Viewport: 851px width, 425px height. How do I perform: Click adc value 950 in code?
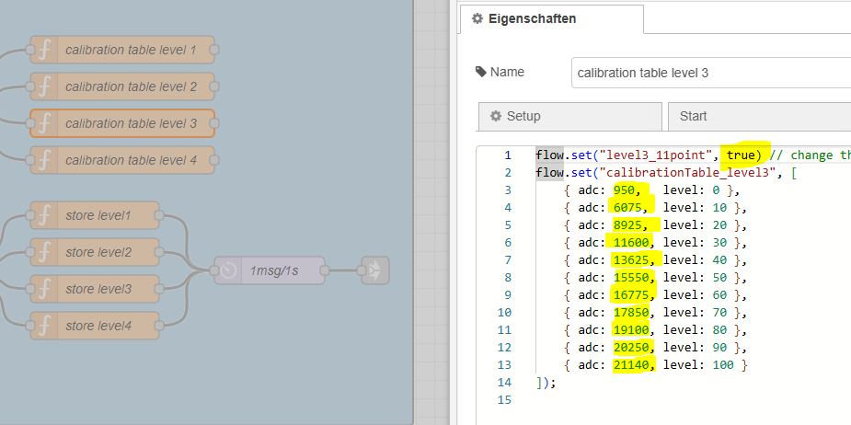[624, 190]
